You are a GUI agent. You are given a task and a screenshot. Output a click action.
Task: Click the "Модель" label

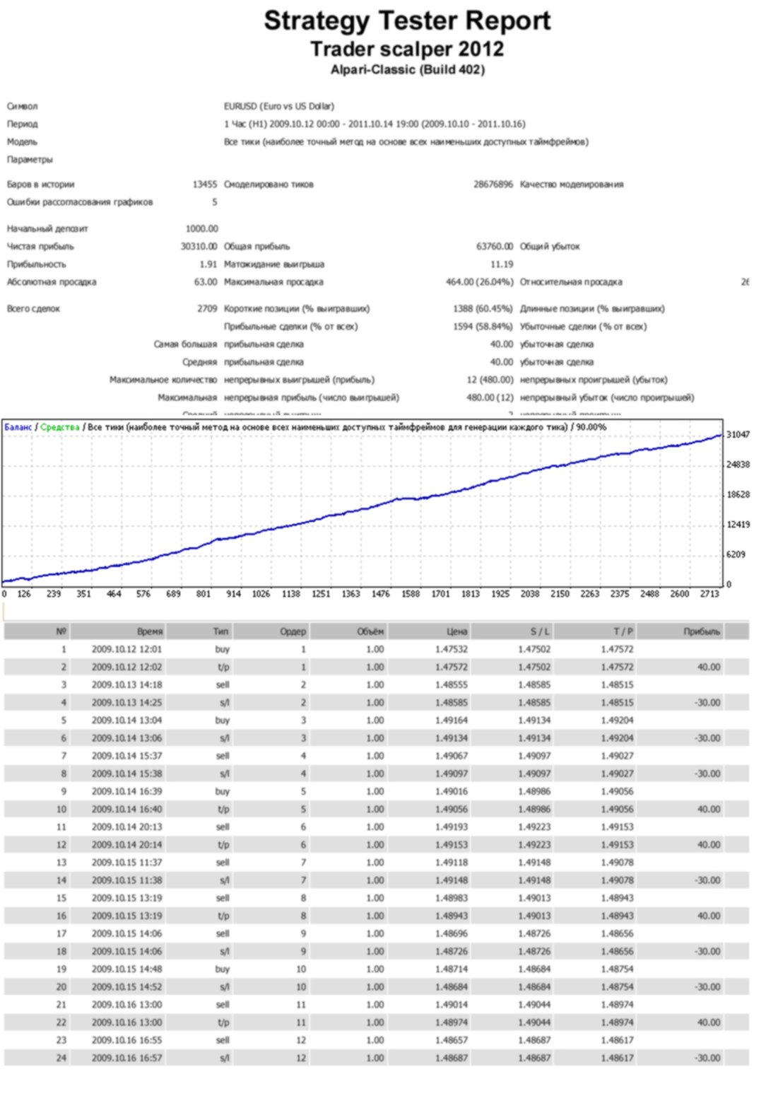click(x=22, y=142)
